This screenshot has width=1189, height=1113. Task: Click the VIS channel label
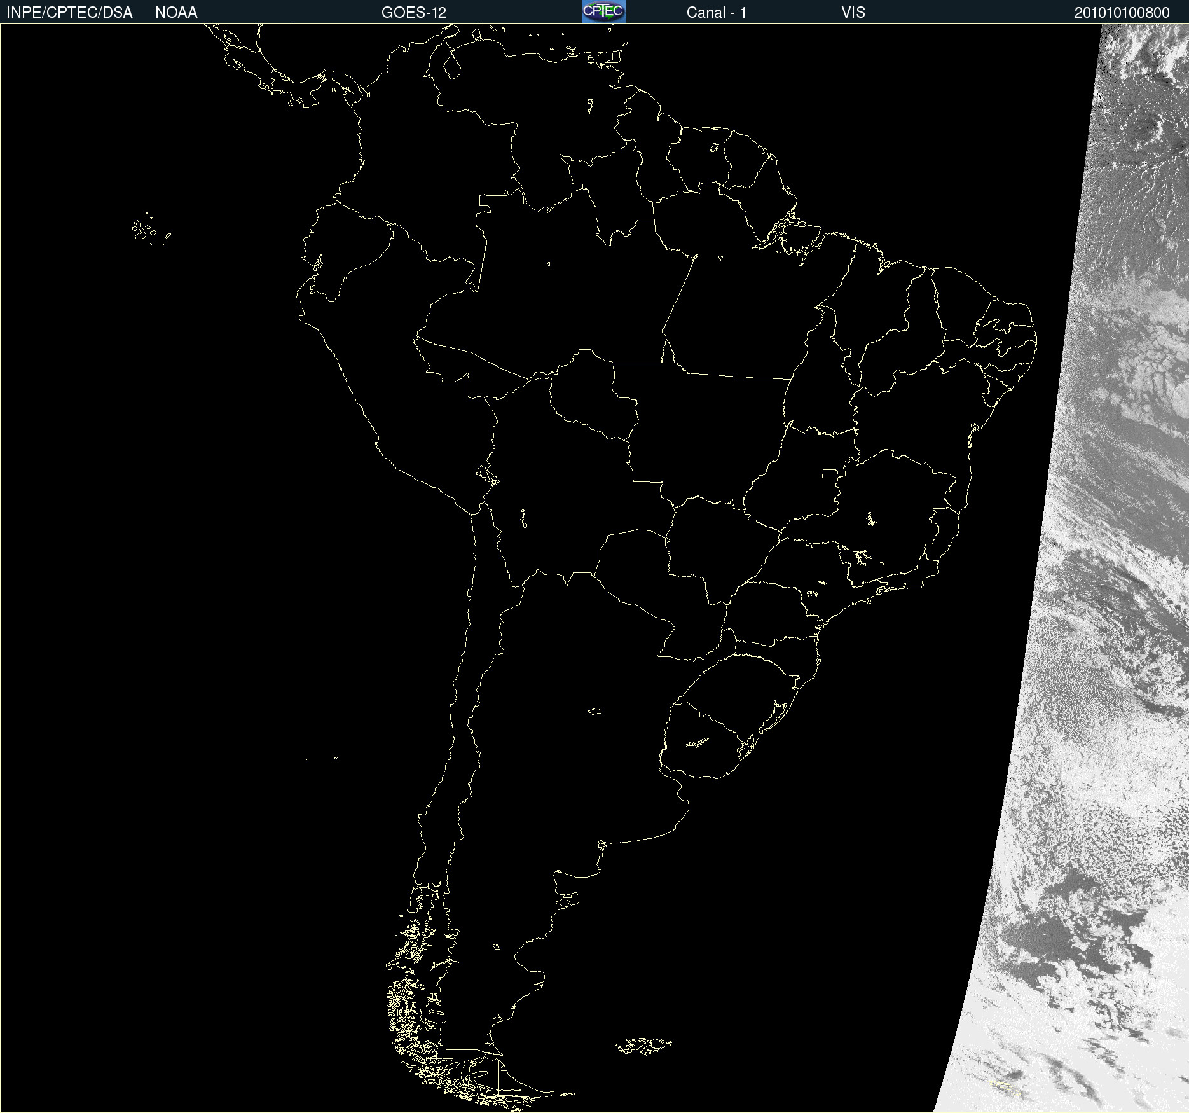853,13
